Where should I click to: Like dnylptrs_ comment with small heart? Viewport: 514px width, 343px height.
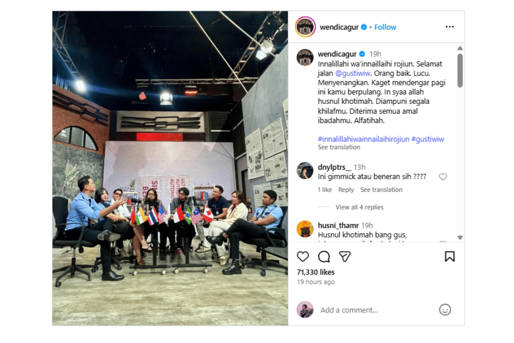(443, 177)
